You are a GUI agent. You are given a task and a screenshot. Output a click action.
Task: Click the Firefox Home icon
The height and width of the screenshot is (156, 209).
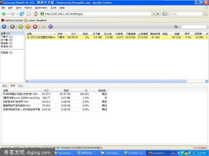pos(36,14)
